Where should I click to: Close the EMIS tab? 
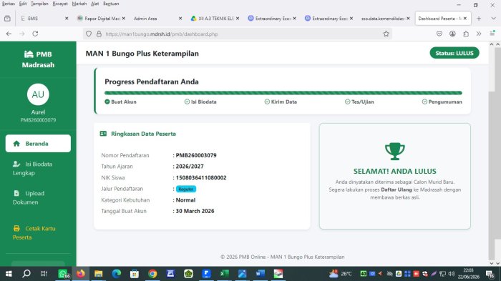click(x=67, y=19)
